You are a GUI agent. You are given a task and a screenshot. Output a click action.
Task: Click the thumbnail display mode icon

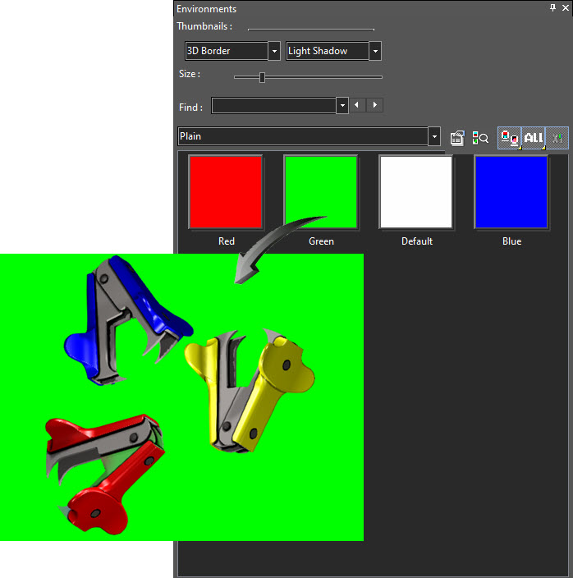[x=510, y=138]
